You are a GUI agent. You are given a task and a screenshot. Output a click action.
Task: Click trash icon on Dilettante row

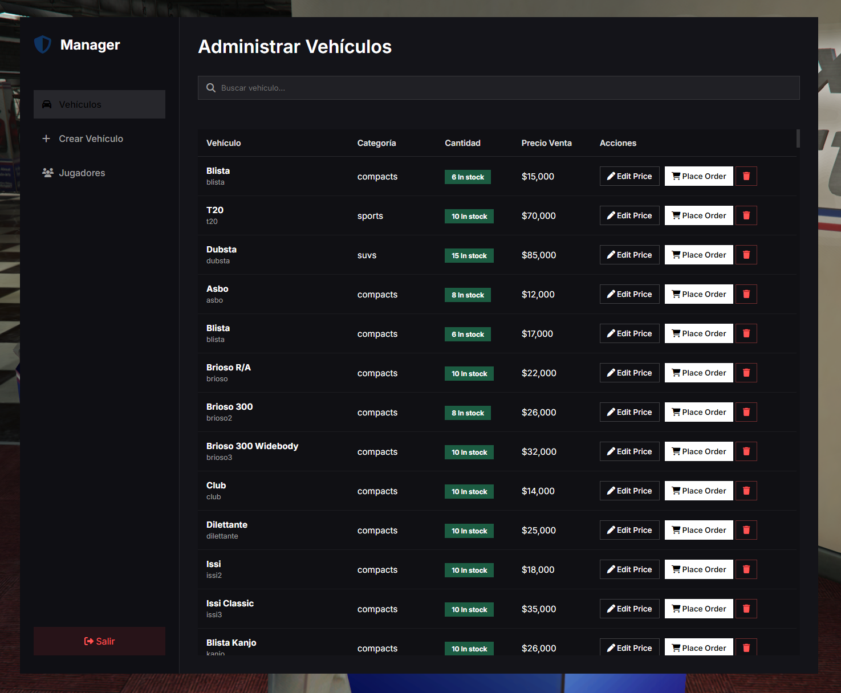tap(746, 530)
